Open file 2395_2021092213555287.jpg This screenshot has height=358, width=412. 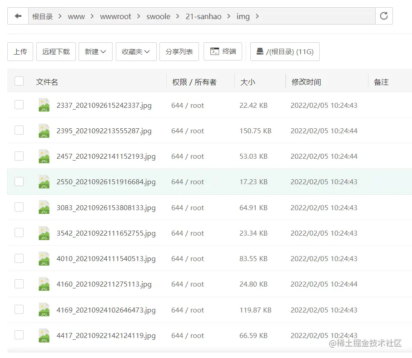coord(104,131)
